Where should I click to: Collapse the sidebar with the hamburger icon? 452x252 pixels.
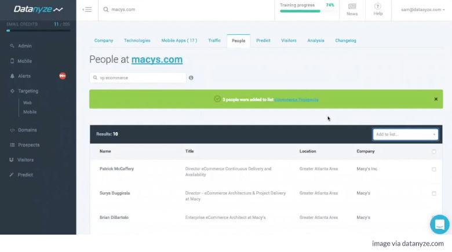coord(87,9)
